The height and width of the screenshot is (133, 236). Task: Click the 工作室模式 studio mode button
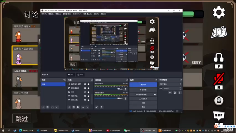pos(143,99)
